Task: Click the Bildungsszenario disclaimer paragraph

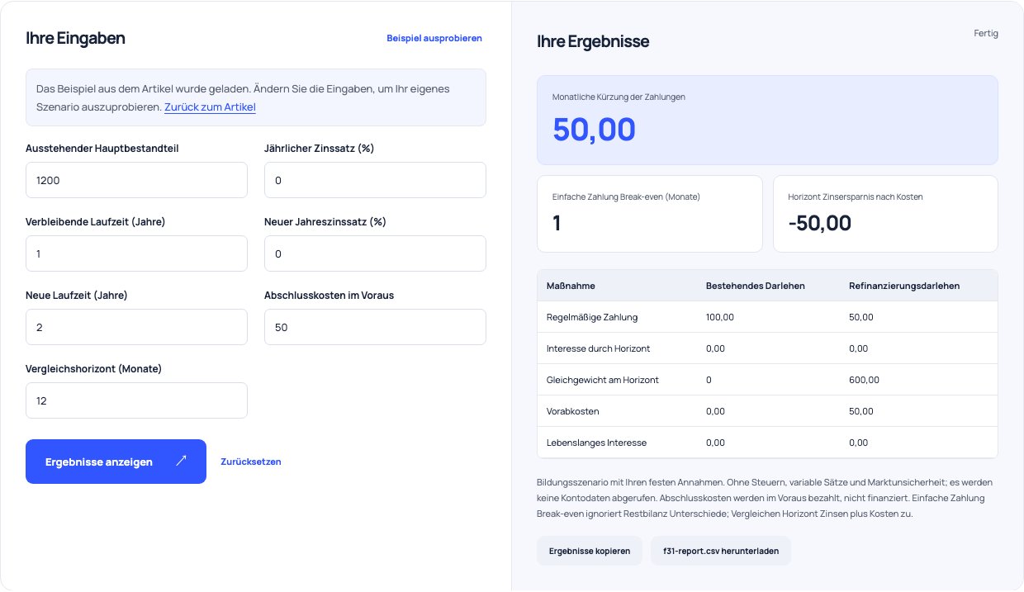Action: (765, 498)
